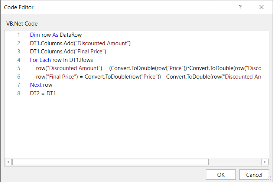Confirm the code with OK
Image resolution: width=273 pixels, height=182 pixels.
click(221, 175)
